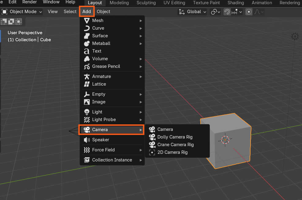Open the Metaball submenu

point(112,43)
